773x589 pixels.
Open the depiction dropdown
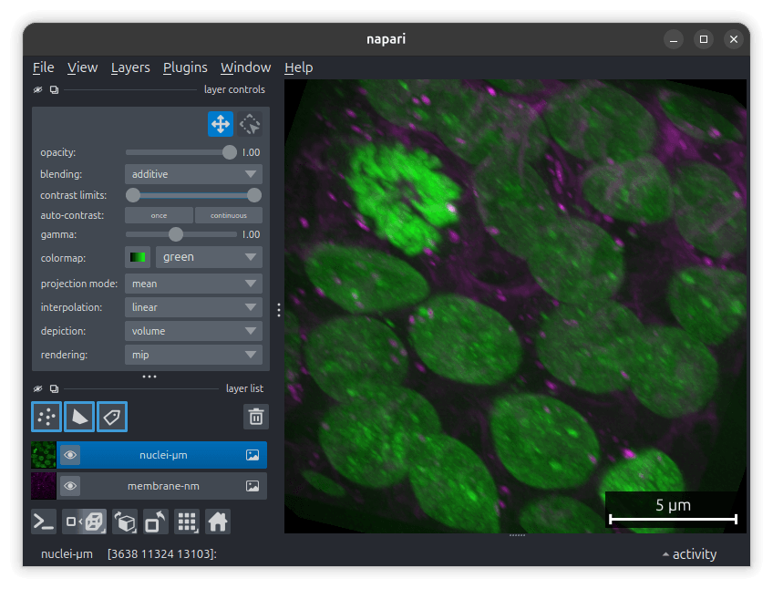pyautogui.click(x=193, y=331)
